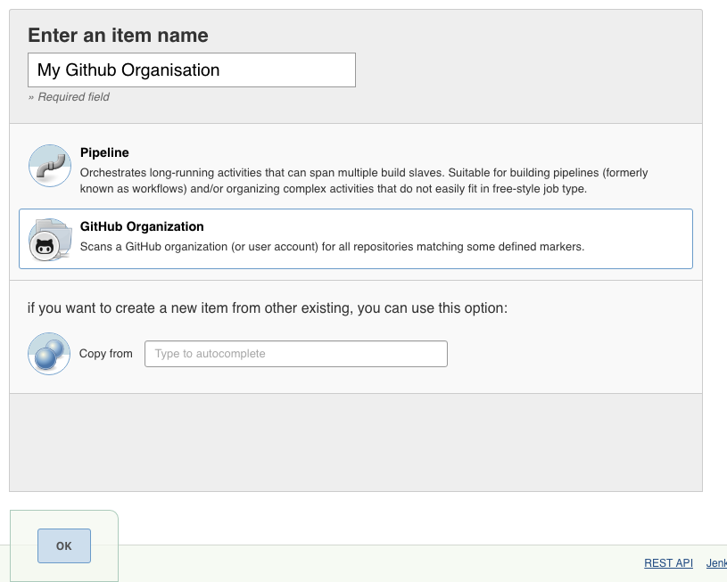
Task: Click the Required field hint text
Action: coord(69,97)
